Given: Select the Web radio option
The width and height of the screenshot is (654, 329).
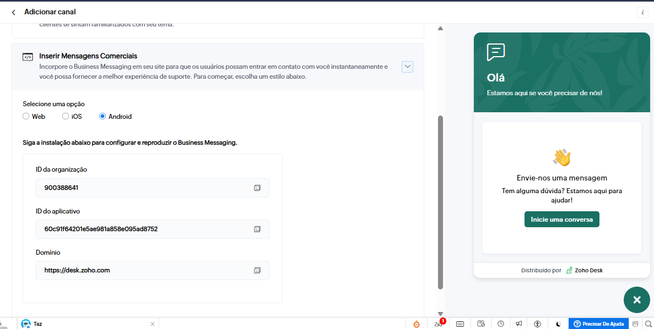Looking at the screenshot, I should click(x=26, y=117).
